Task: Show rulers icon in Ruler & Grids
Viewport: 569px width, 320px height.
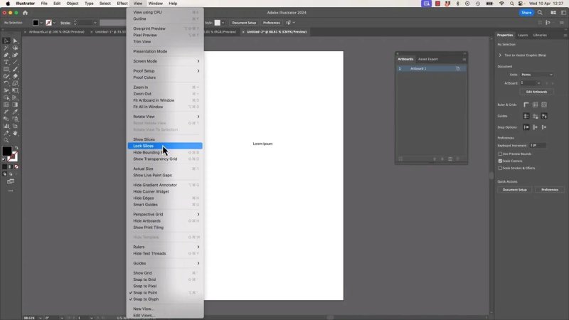Action: click(526, 105)
